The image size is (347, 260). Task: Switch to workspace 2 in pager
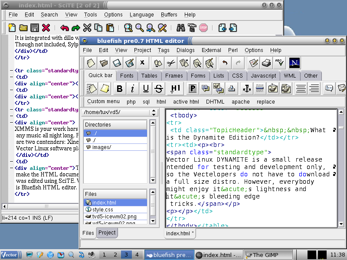point(115,255)
